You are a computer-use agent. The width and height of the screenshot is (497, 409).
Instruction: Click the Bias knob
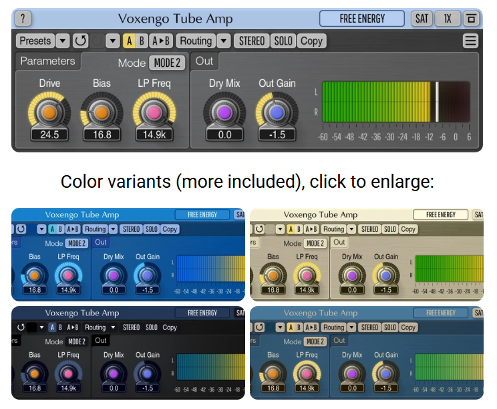coord(102,112)
